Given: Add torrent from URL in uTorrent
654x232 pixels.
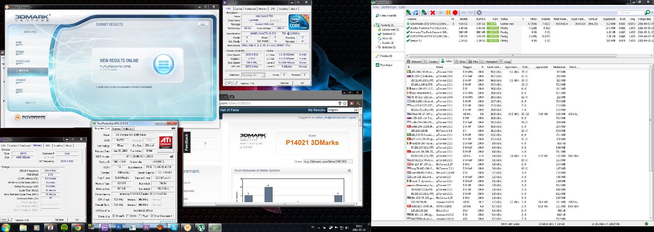Looking at the screenshot, I should tap(415, 13).
